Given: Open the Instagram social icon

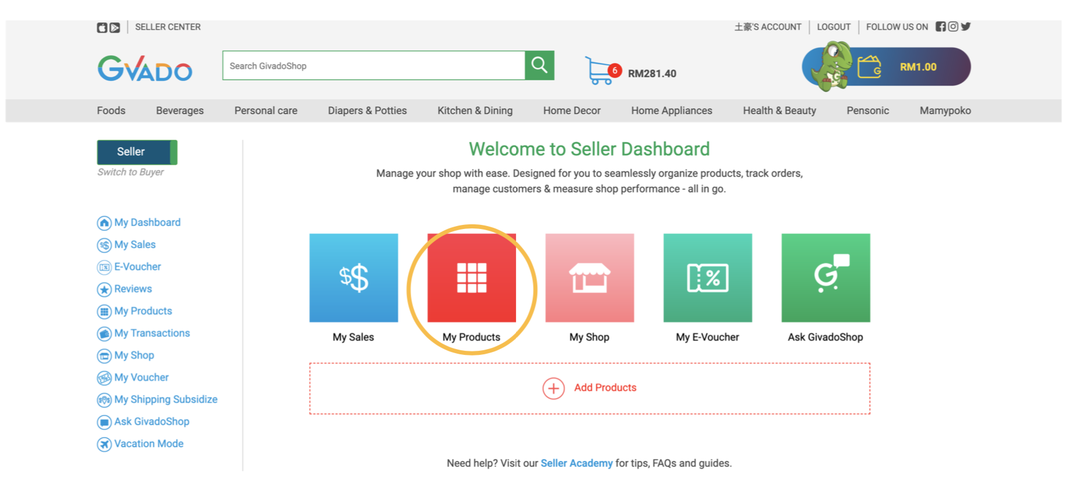Looking at the screenshot, I should tap(953, 27).
